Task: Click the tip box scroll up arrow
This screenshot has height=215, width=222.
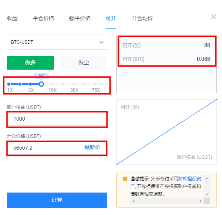Action: 207,178
